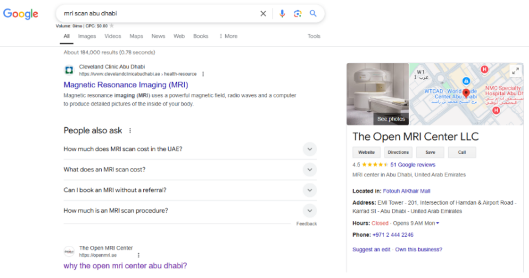Click the clevelandclinicabudhabi.ae URL breadcrumb
Image resolution: width=529 pixels, height=278 pixels.
138,74
